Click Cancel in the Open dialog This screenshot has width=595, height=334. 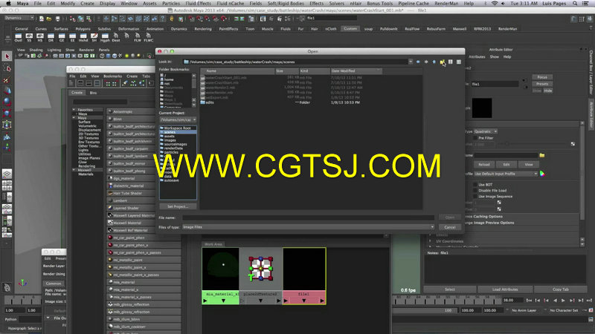click(x=450, y=227)
